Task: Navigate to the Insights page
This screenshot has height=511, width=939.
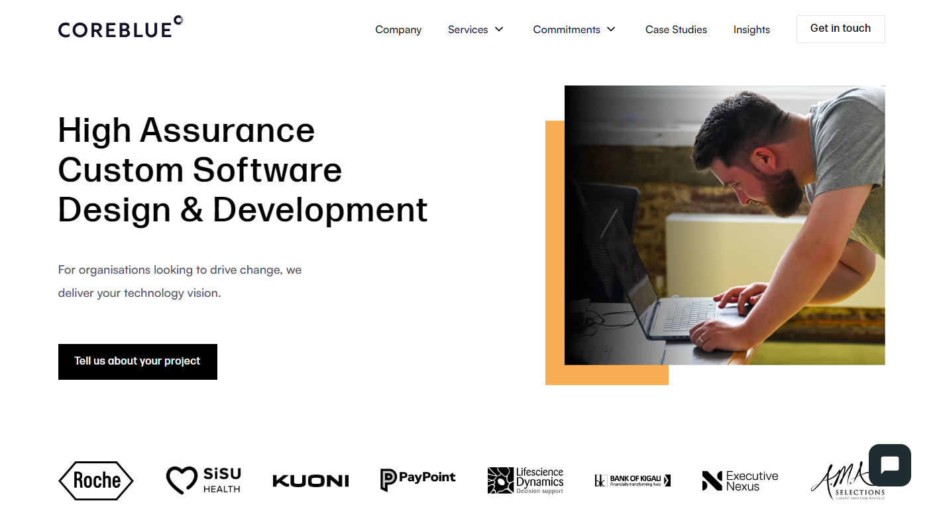Action: (751, 30)
